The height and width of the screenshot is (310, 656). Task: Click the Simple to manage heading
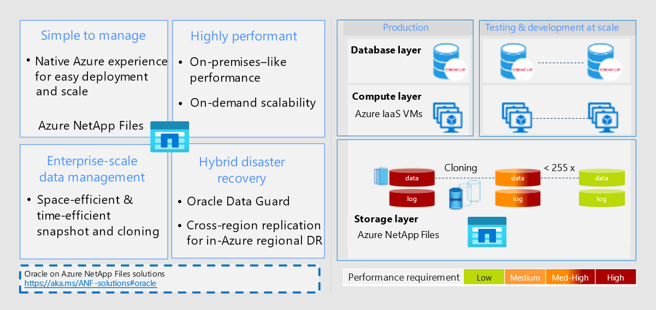pyautogui.click(x=93, y=36)
